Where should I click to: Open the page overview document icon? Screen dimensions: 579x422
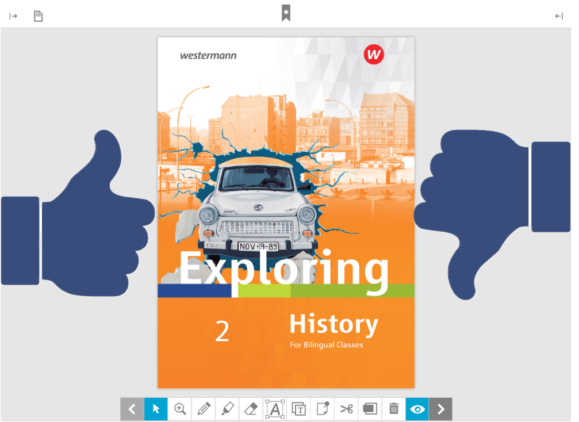pyautogui.click(x=38, y=16)
